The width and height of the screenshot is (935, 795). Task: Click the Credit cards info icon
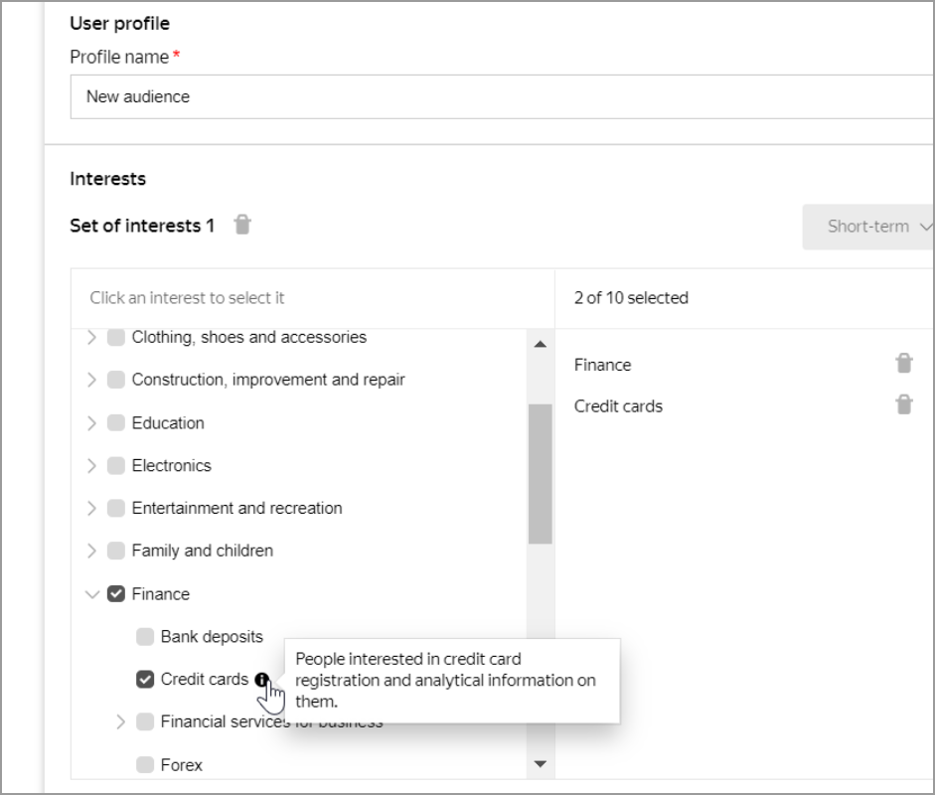(260, 680)
